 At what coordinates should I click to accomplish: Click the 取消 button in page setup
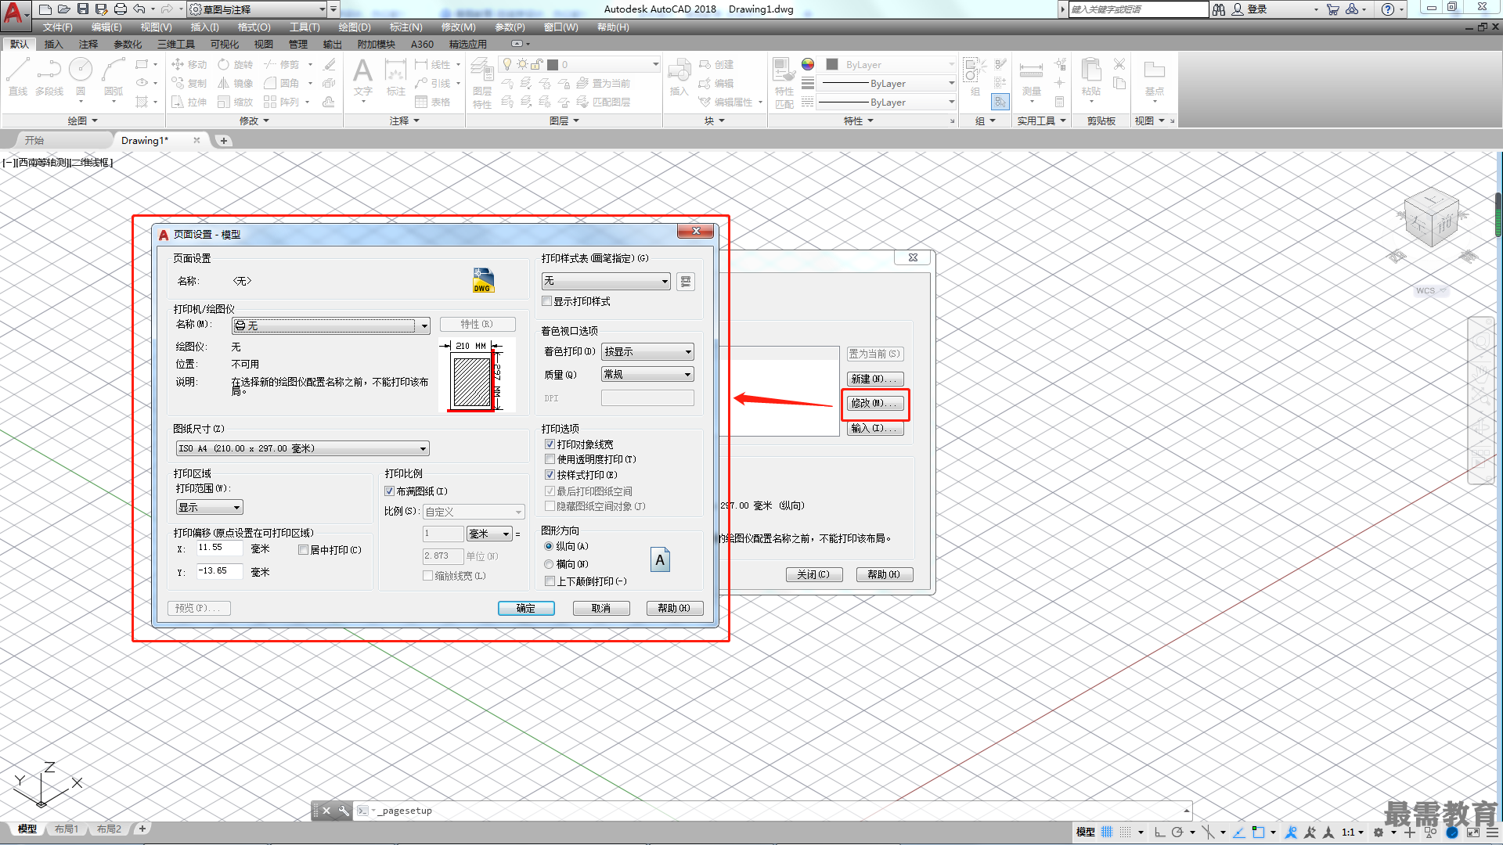pyautogui.click(x=601, y=609)
